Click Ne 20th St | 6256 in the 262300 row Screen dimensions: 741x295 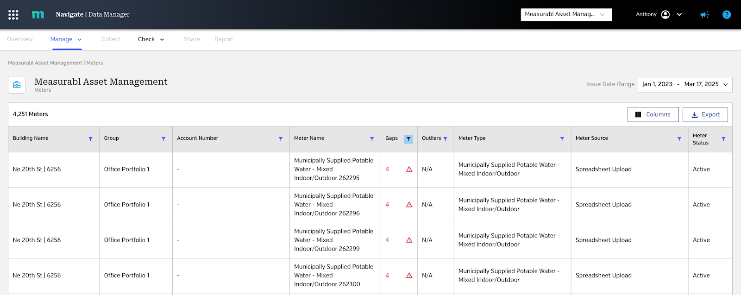pyautogui.click(x=37, y=276)
